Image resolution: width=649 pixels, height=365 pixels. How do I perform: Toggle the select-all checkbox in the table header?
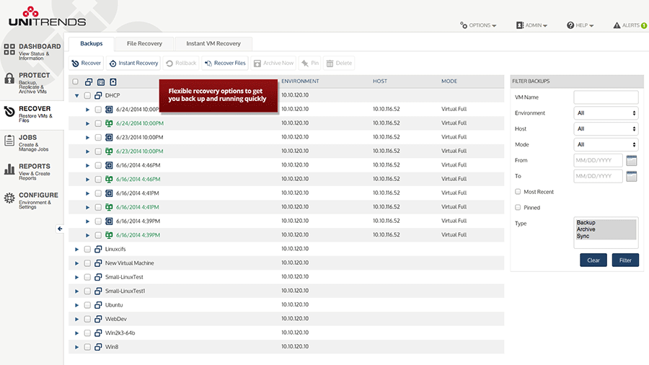(75, 82)
